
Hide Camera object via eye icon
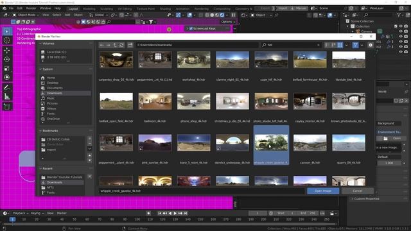(401, 31)
